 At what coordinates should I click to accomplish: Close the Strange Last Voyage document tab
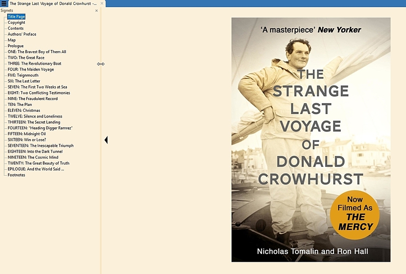click(x=102, y=3)
